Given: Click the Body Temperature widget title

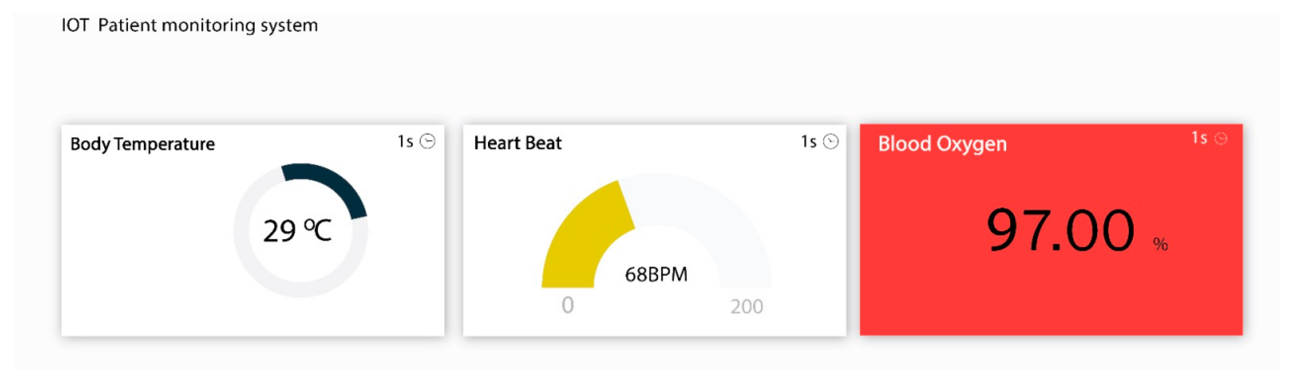Looking at the screenshot, I should click(142, 144).
